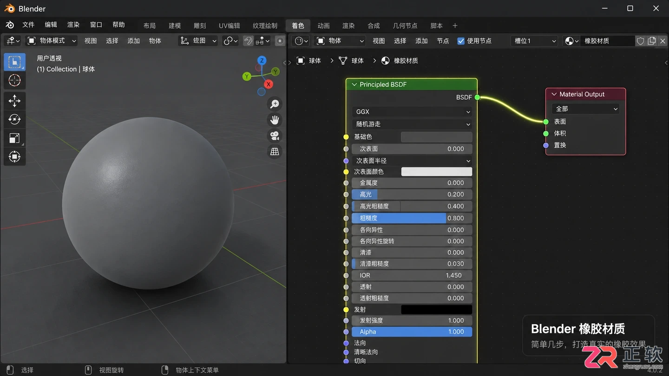Open the 编辑 menu

(x=51, y=25)
